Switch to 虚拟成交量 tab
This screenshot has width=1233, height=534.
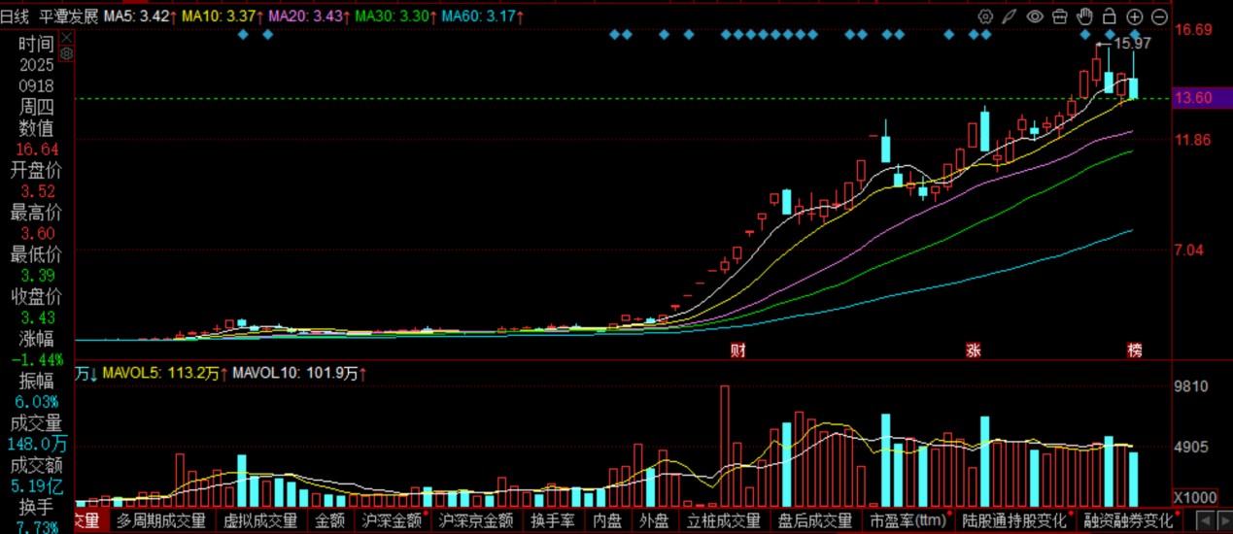click(x=259, y=521)
